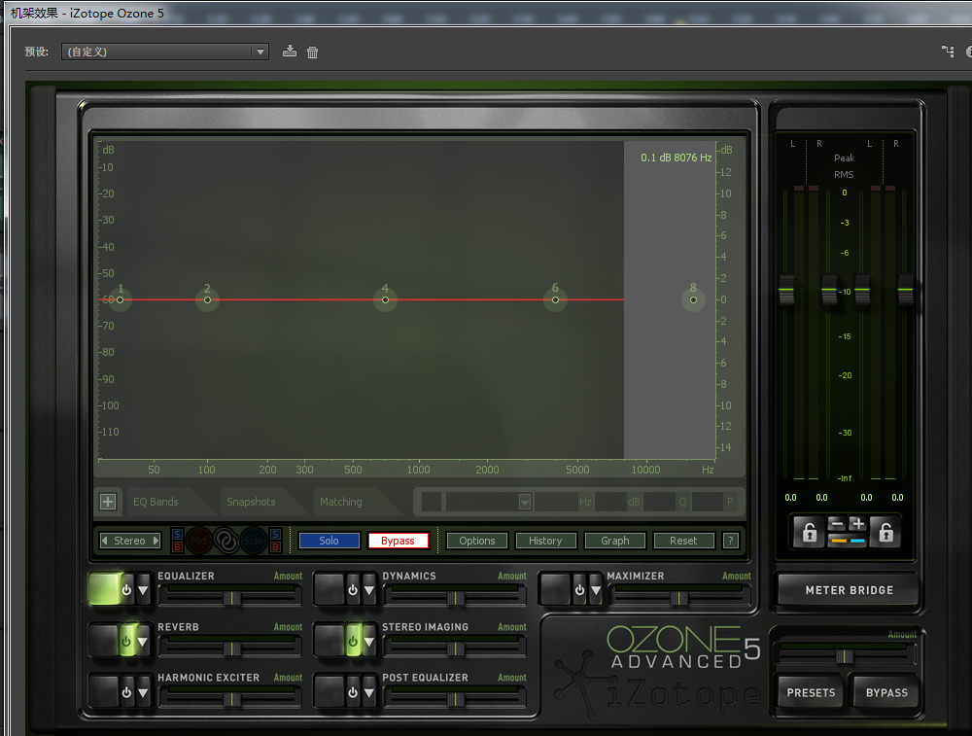972x736 pixels.
Task: Select EQ node 8 on the graph
Action: 694,300
